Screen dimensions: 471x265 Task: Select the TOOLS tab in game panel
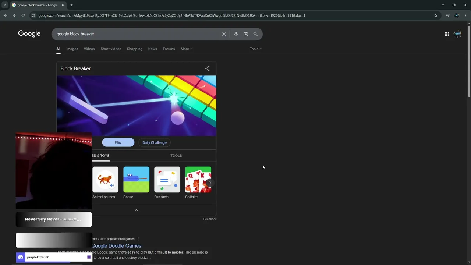click(x=176, y=156)
